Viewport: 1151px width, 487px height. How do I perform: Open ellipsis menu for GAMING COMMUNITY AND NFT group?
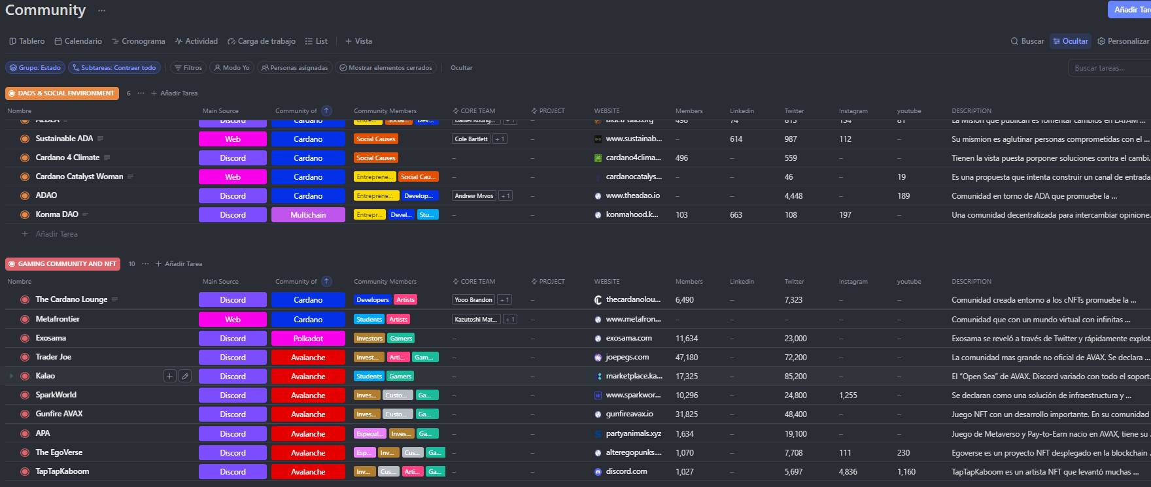(145, 264)
